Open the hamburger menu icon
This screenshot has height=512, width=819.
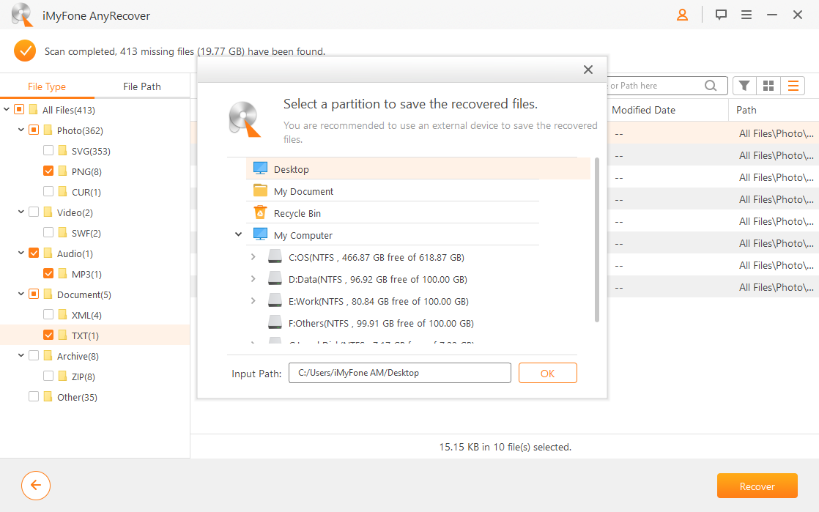point(746,14)
